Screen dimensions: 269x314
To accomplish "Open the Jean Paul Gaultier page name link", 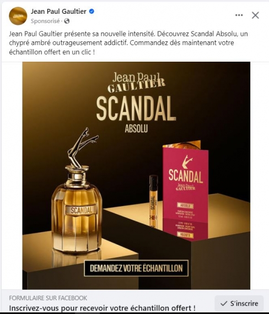I will 58,12.
